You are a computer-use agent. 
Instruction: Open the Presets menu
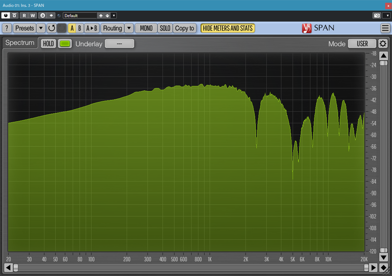tap(24, 28)
